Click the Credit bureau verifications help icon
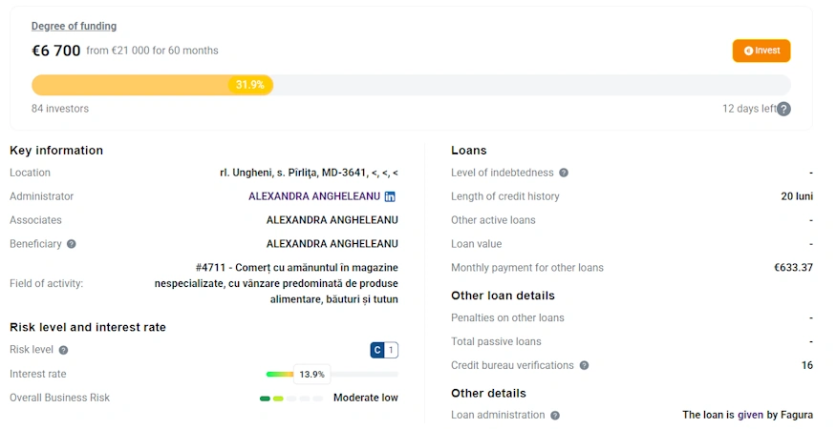 (584, 365)
